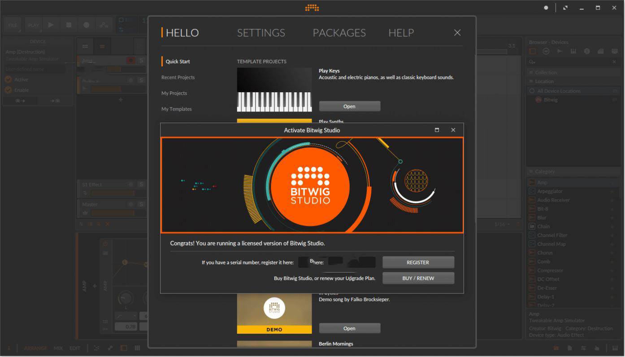Screen dimensions: 625x357
Task: Toggle the Amp device power icon
Action: pos(105,244)
